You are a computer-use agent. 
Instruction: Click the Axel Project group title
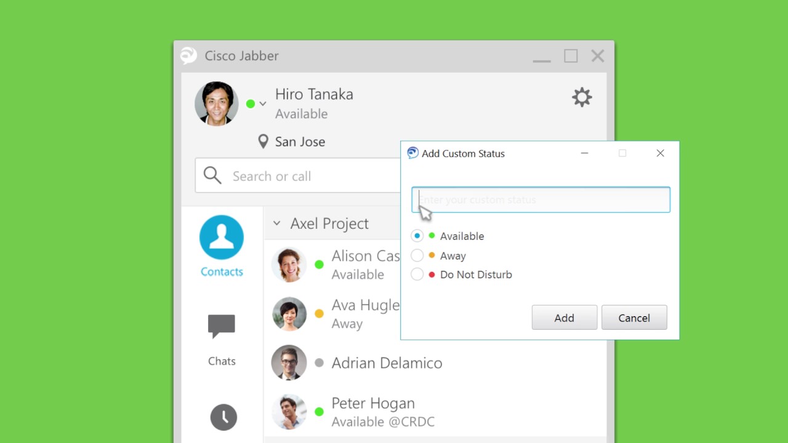point(329,223)
